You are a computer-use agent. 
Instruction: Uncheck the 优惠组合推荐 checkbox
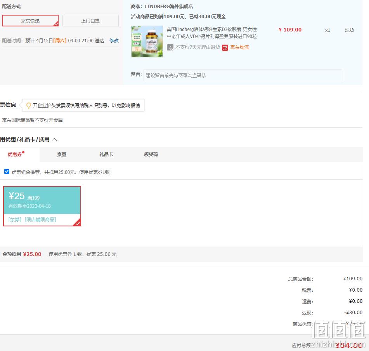(7, 171)
